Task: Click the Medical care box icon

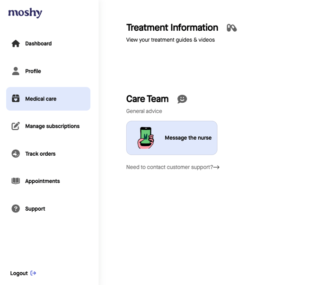Action: pos(16,98)
